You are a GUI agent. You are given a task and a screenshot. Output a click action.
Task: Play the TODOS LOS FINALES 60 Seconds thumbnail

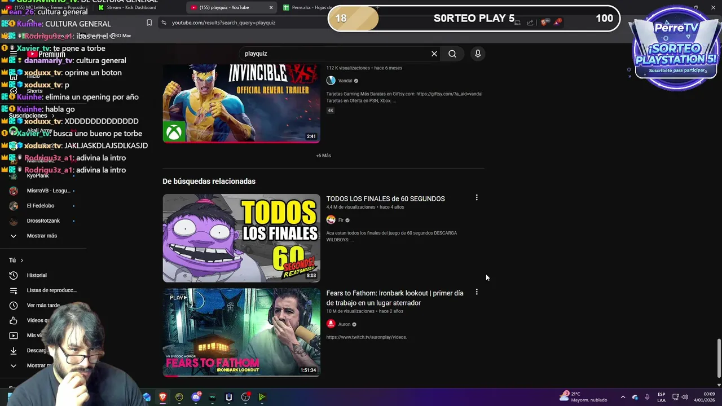point(241,238)
